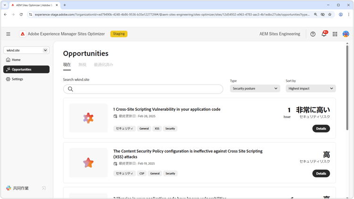Focus the Search wknd.site input field

click(x=143, y=89)
